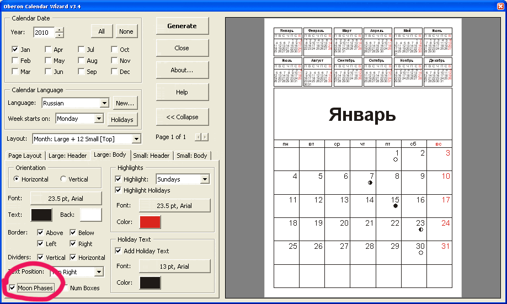Open the Holidays editor
Screen dimensions: 507x304
tap(122, 120)
